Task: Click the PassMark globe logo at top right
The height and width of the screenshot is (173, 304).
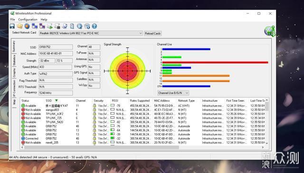Action: (x=270, y=31)
